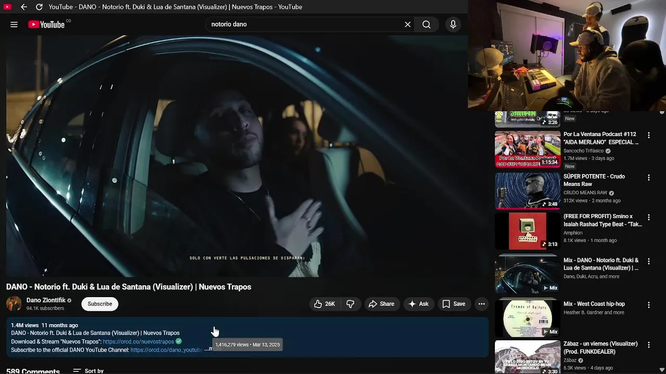This screenshot has width=666, height=374.
Task: Start voice search with microphone icon
Action: (x=453, y=24)
